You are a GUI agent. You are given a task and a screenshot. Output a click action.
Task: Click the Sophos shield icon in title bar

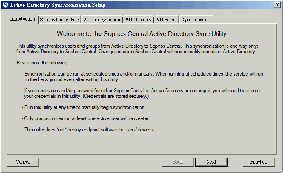(6, 5)
